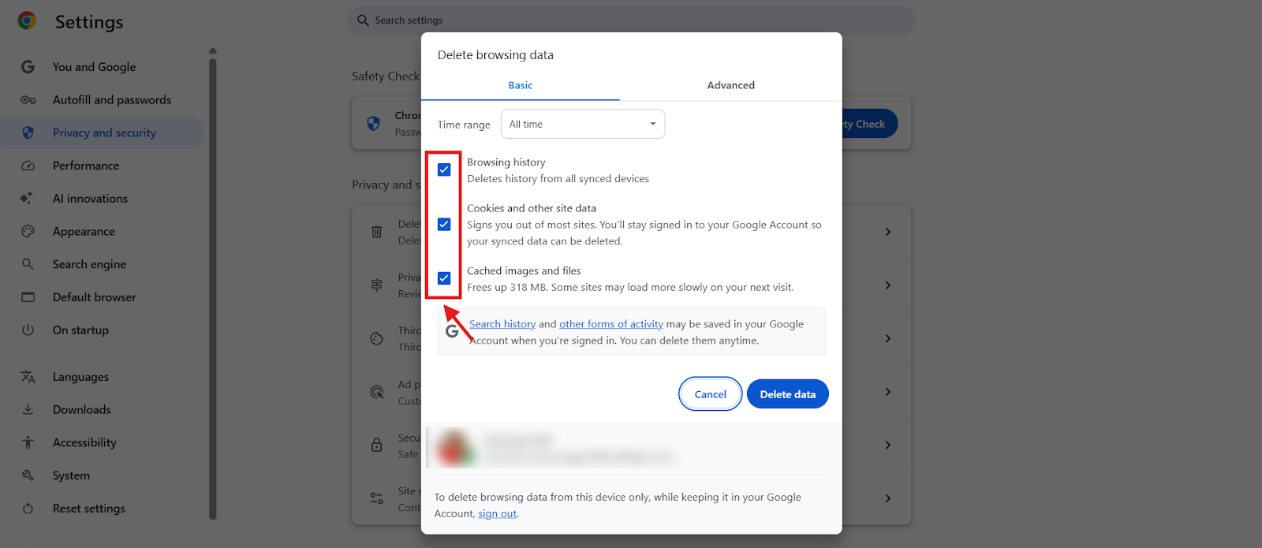
Task: Click the Languages translate icon
Action: click(28, 377)
